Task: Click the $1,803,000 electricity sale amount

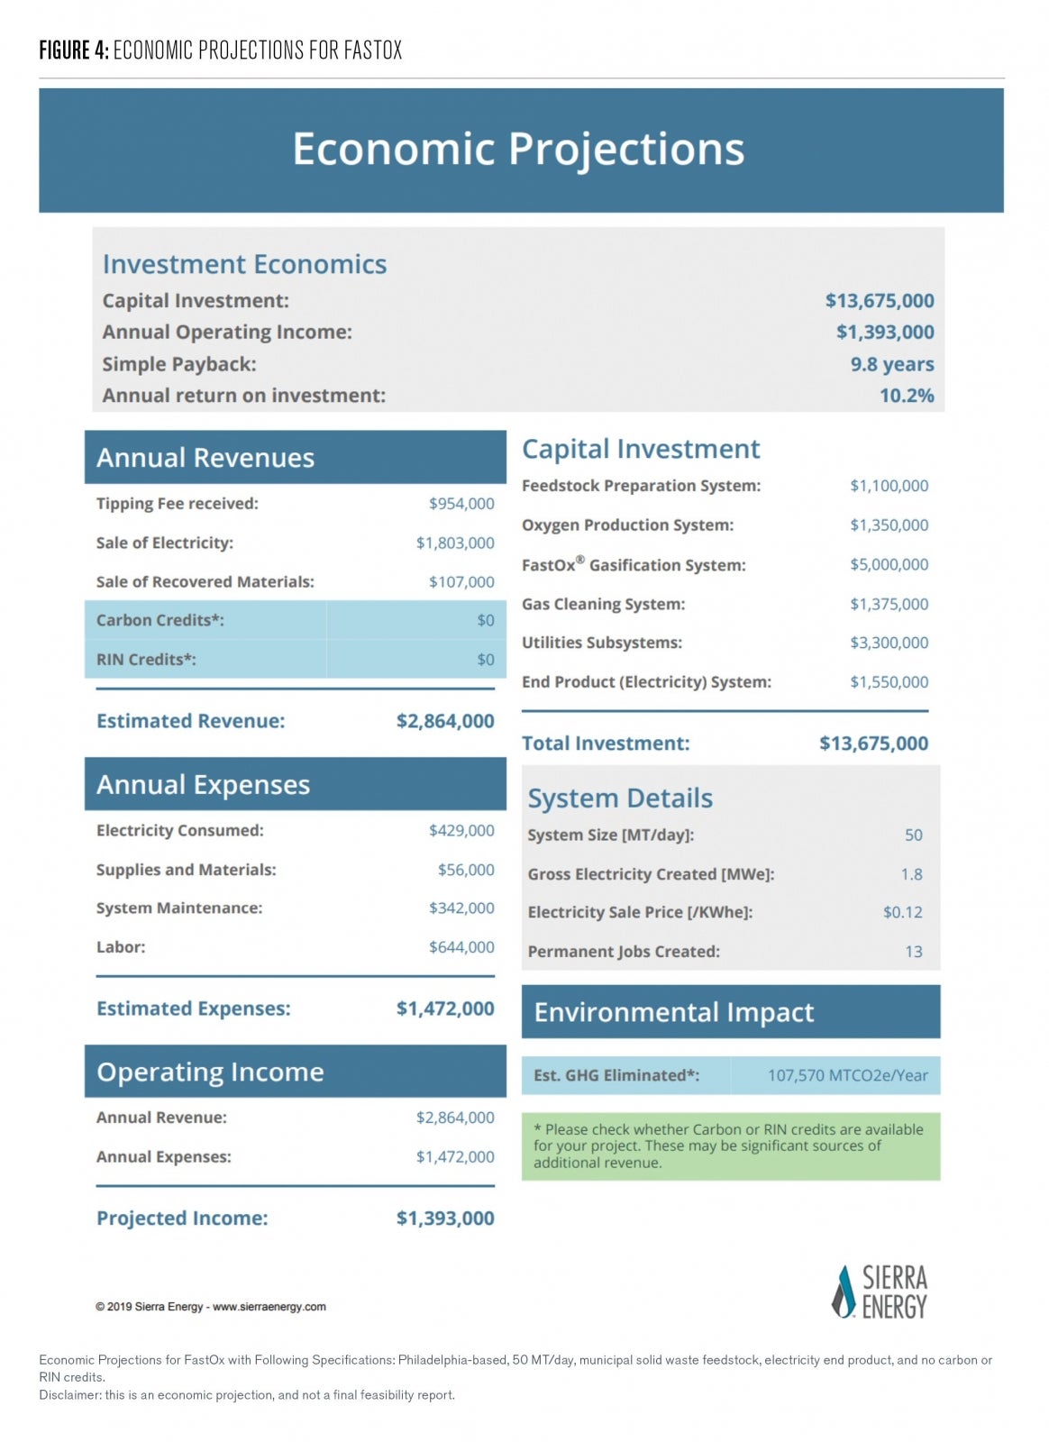Action: coord(455,543)
